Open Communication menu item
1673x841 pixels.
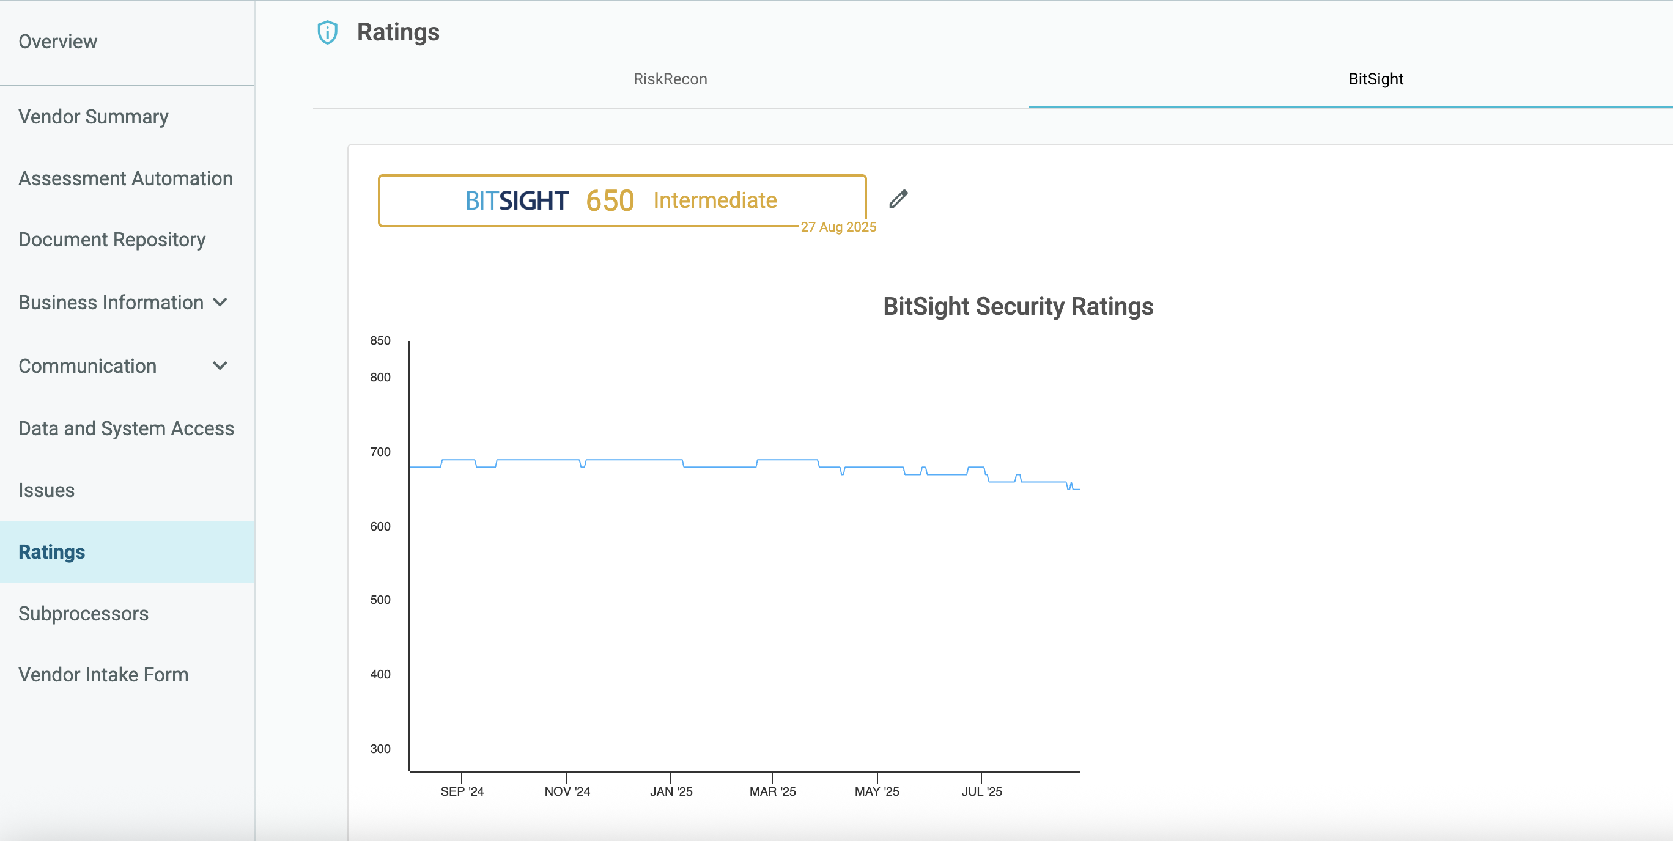[x=87, y=366]
